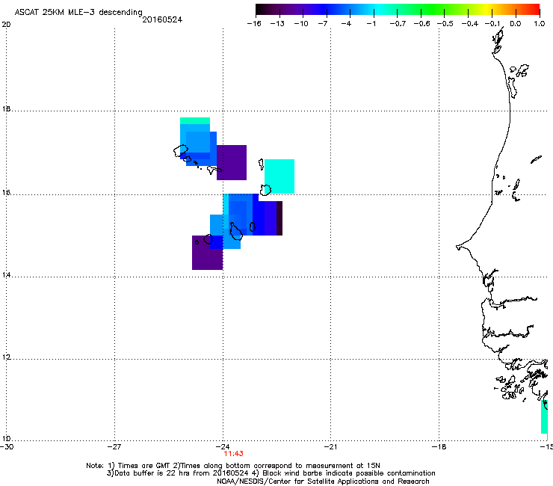Click the color bar label -7
This screenshot has width=553, height=486.
click(x=322, y=24)
